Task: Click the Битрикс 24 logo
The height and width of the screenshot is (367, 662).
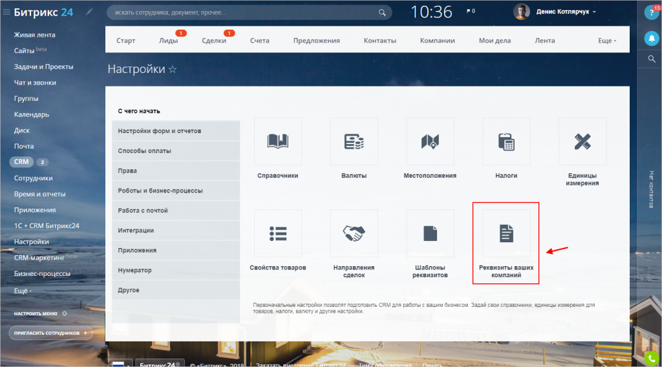Action: (43, 12)
